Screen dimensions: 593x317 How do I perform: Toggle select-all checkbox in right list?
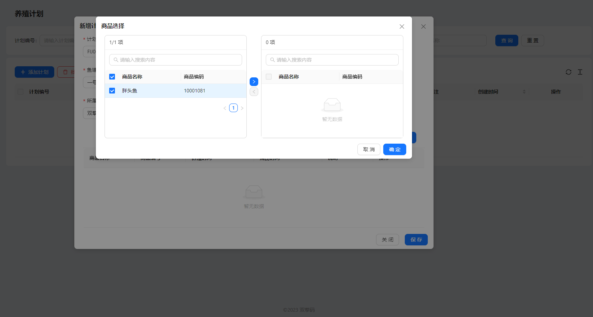coord(269,77)
